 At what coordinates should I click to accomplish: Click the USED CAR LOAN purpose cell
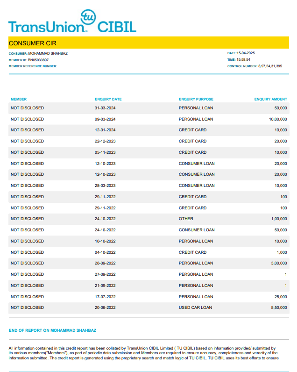195,308
